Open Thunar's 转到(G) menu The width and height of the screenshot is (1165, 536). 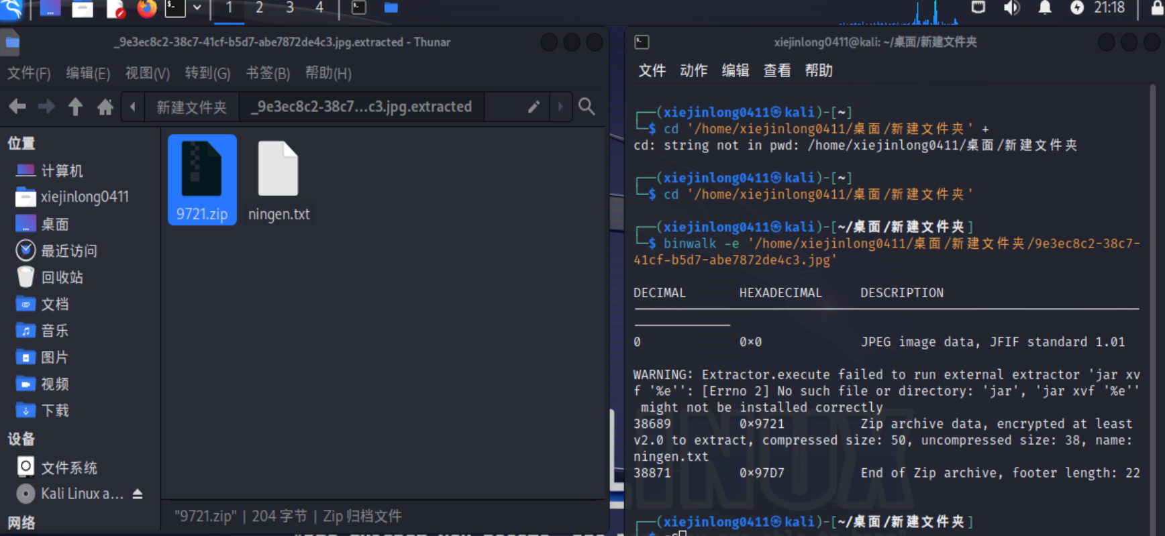pos(208,73)
